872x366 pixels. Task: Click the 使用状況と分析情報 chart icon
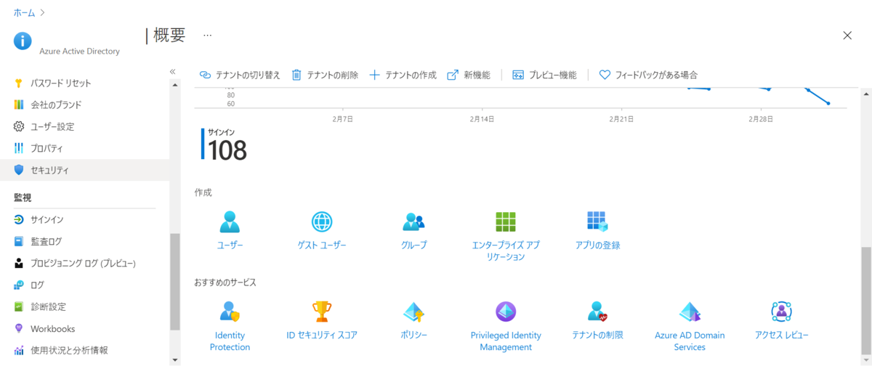(x=19, y=350)
